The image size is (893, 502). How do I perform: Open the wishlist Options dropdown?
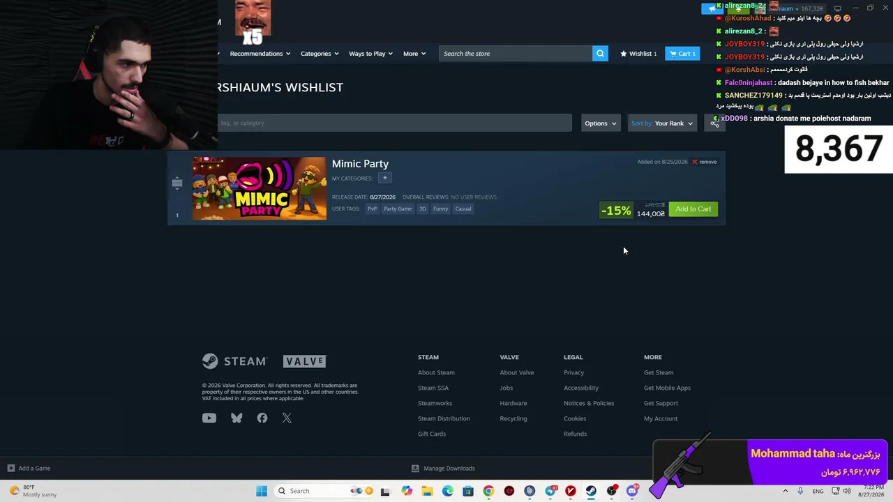coord(601,123)
